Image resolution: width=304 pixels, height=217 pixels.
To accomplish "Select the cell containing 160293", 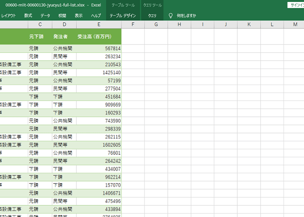I will (99, 113).
